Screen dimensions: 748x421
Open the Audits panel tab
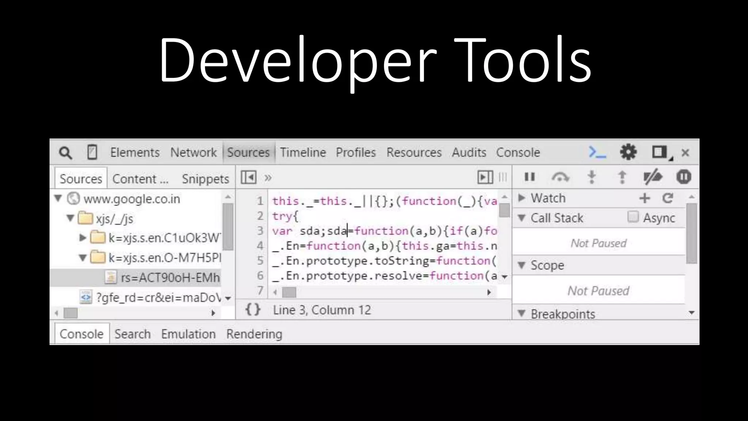coord(469,152)
